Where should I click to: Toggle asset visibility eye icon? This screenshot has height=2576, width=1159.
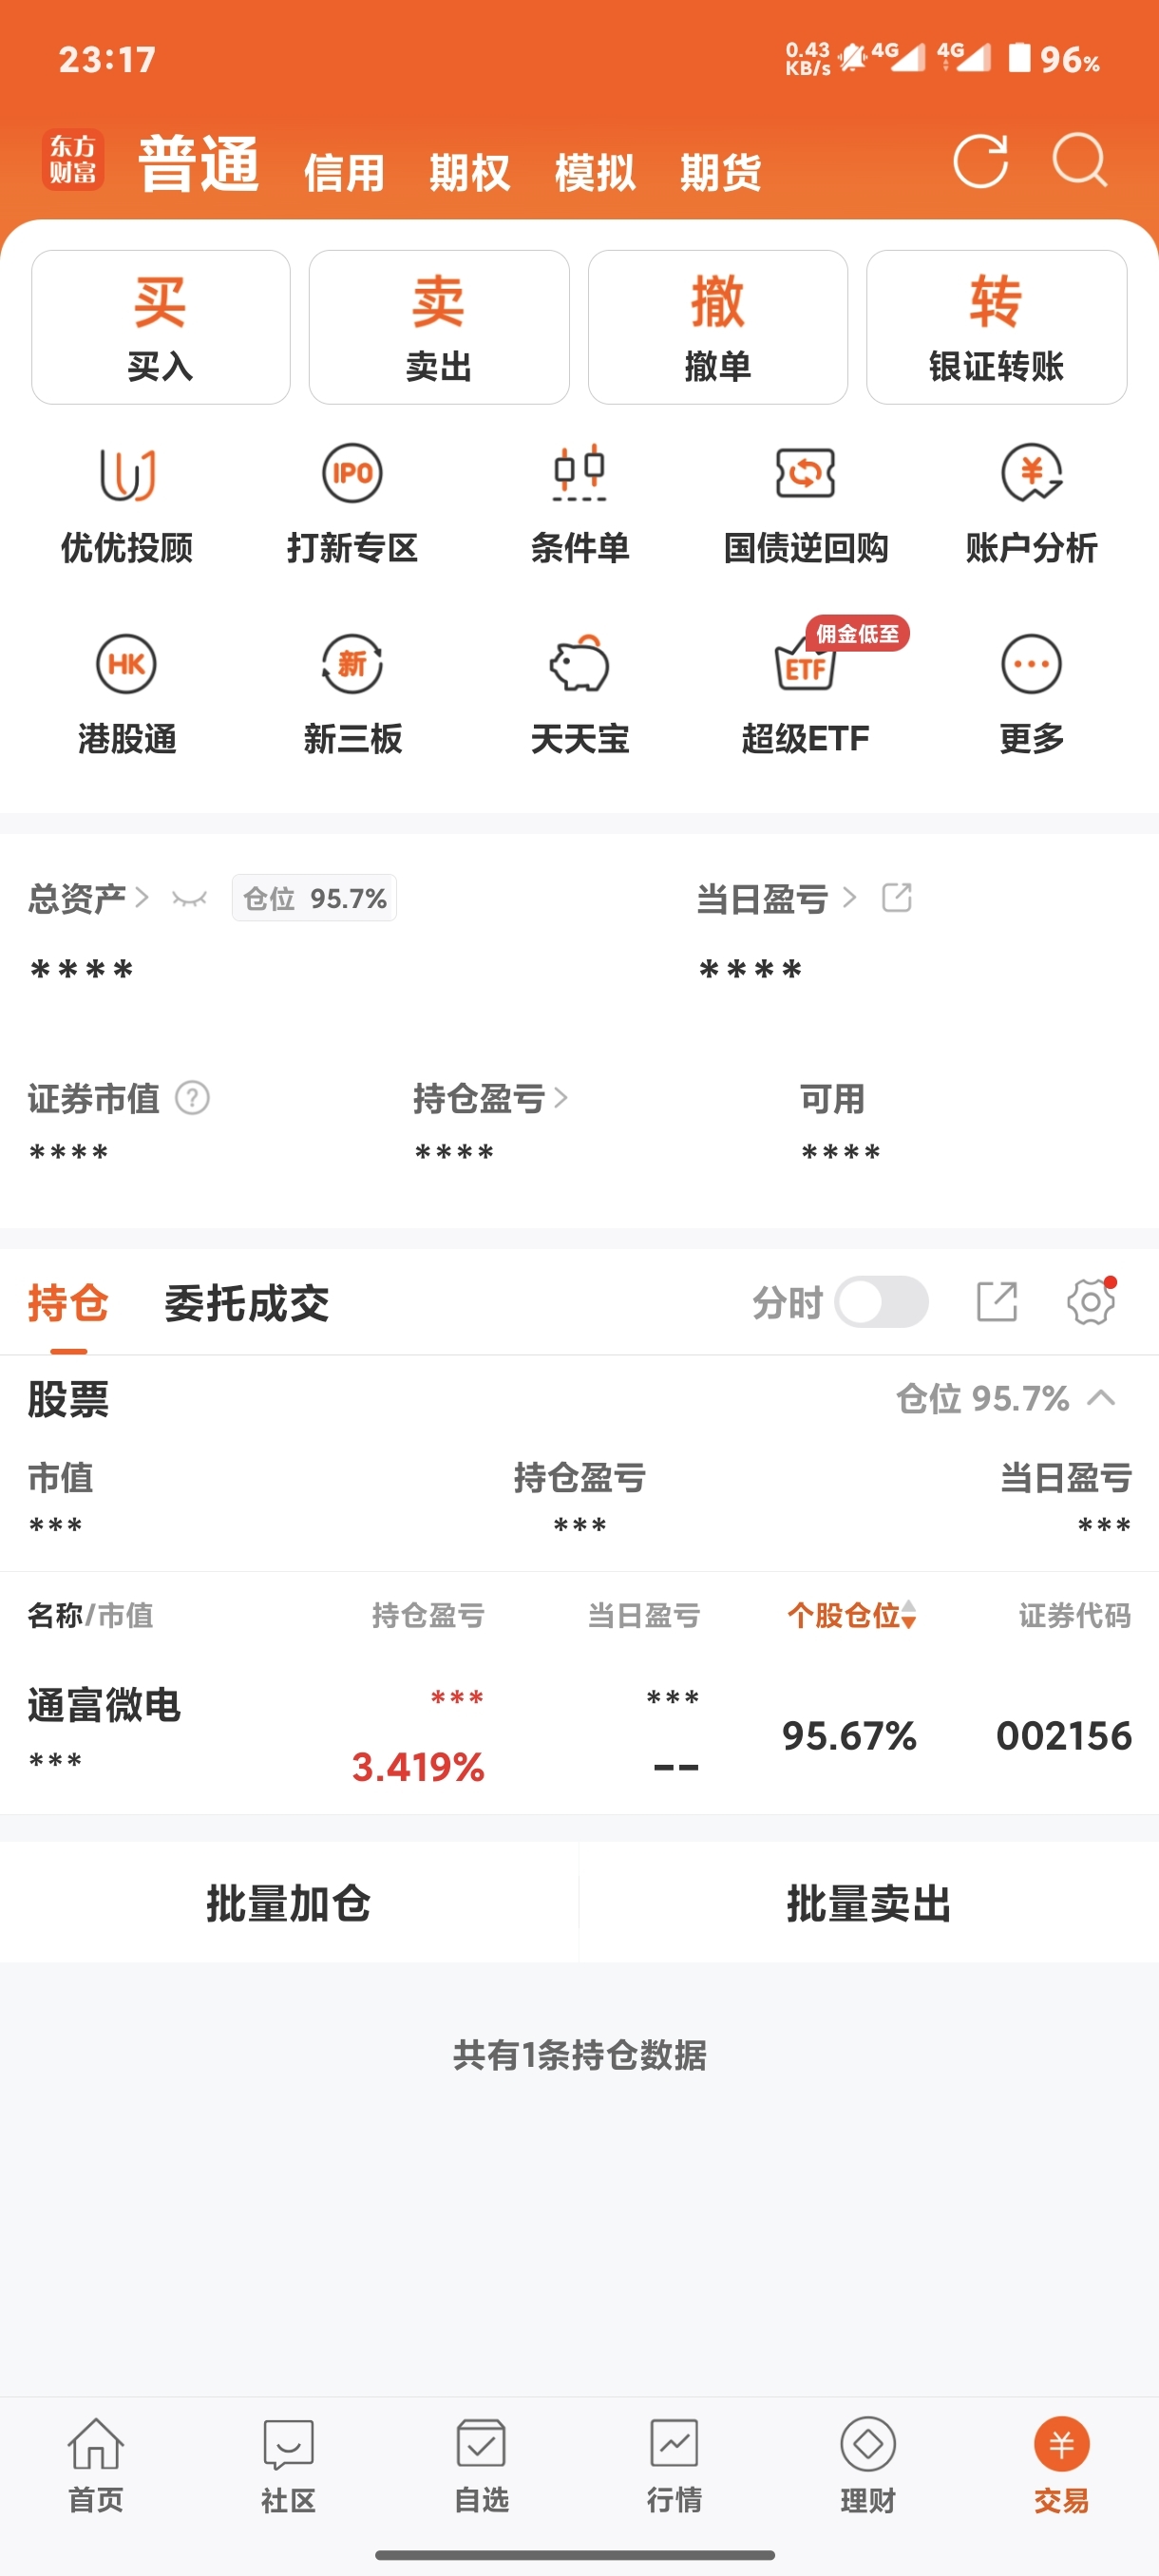(189, 898)
